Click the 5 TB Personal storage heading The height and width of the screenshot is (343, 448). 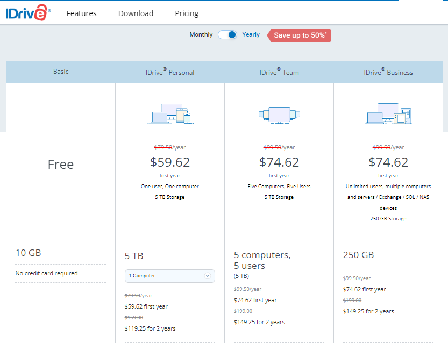pyautogui.click(x=134, y=256)
